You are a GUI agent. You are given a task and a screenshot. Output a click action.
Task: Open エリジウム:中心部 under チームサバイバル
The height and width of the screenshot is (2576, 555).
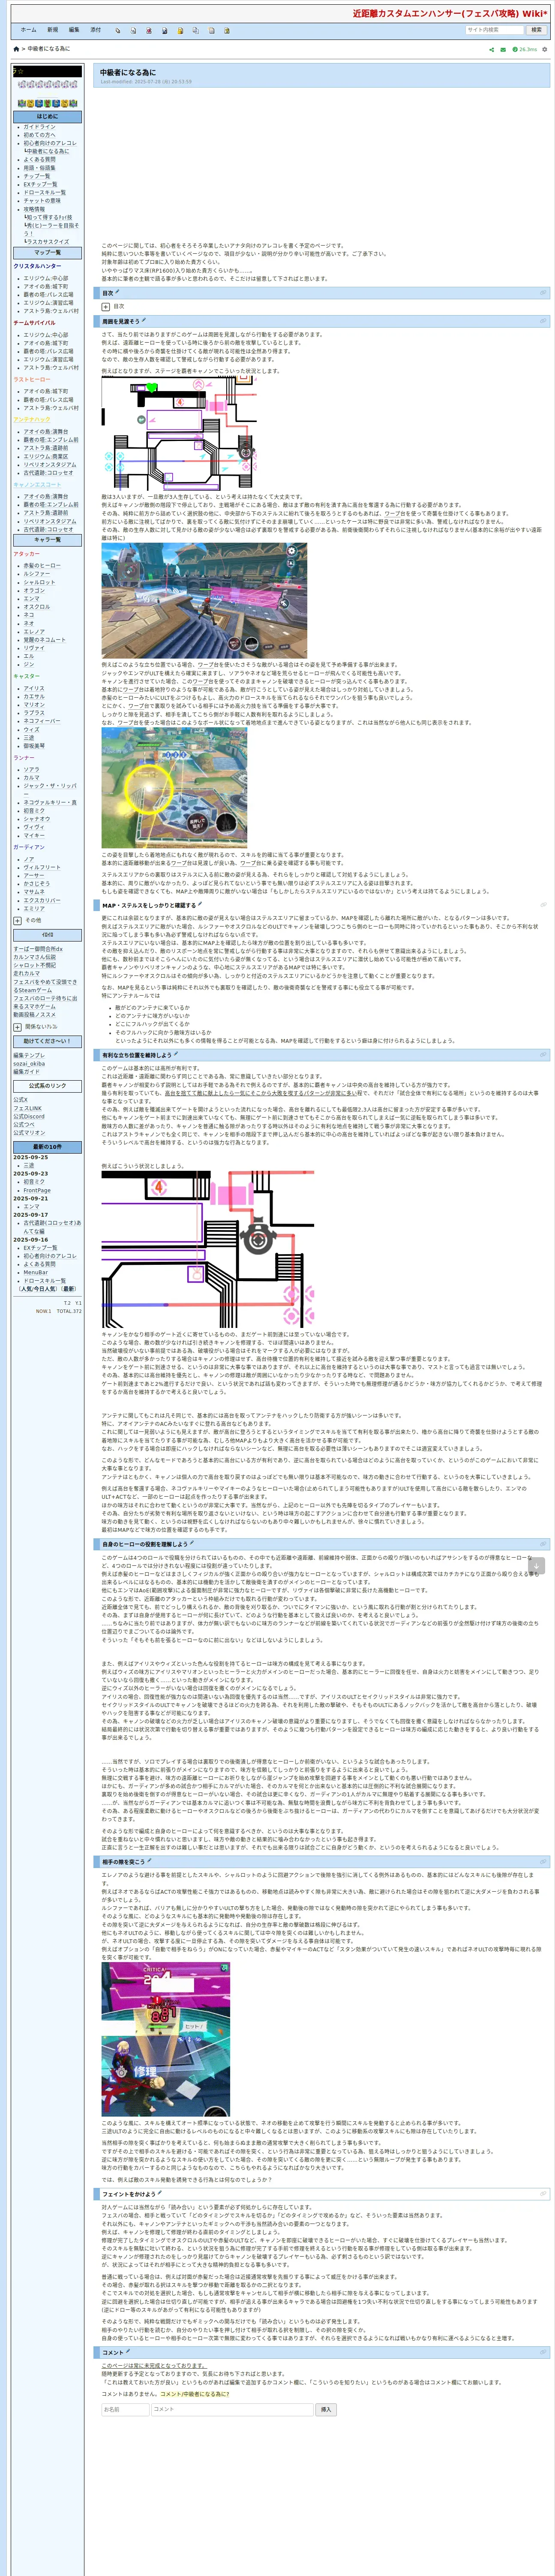coord(46,335)
